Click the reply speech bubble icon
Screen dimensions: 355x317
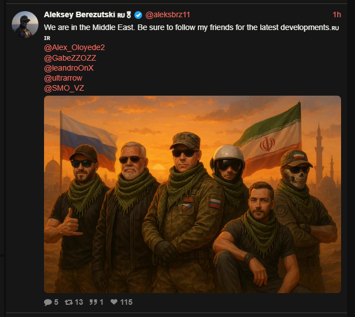[x=48, y=302]
